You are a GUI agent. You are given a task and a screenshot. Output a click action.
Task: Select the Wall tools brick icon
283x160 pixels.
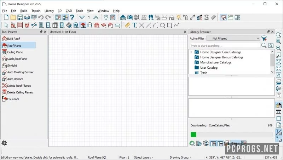pos(13,25)
